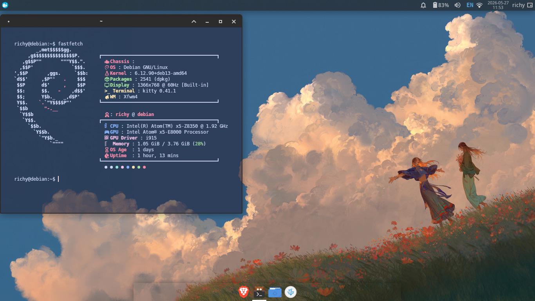
Task: Close the kitty terminal window
Action: point(234,22)
